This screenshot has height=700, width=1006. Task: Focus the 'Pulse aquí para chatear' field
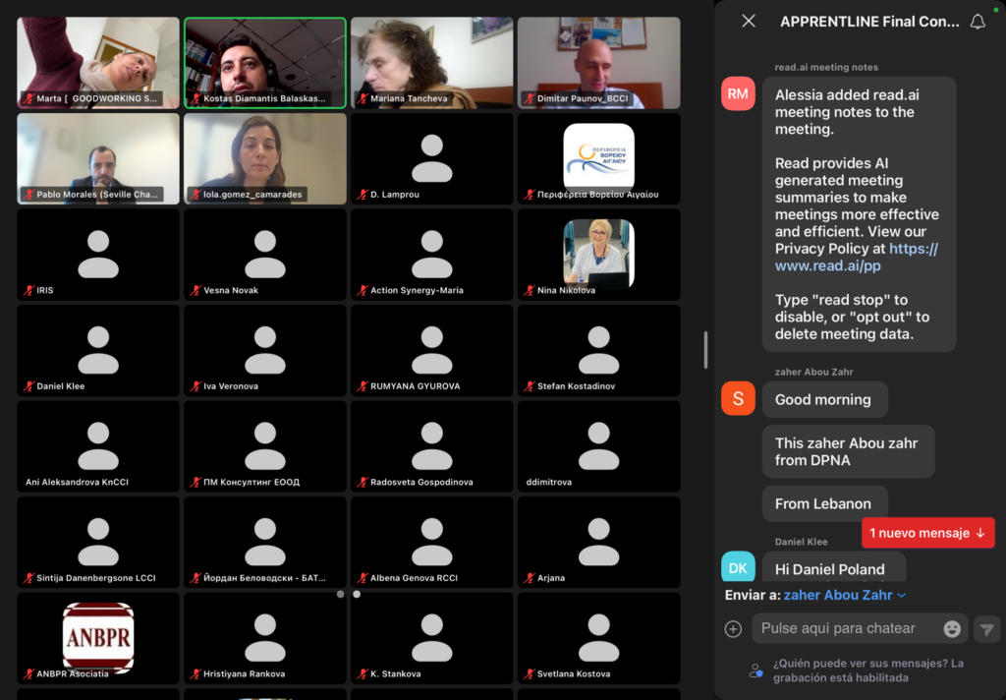coord(845,628)
